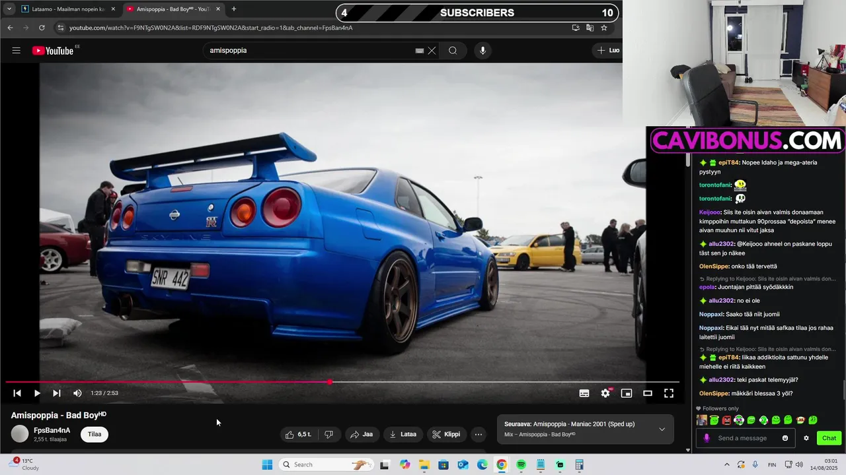The image size is (846, 475).
Task: Open the on-screen keyboard icon in search
Action: [419, 51]
